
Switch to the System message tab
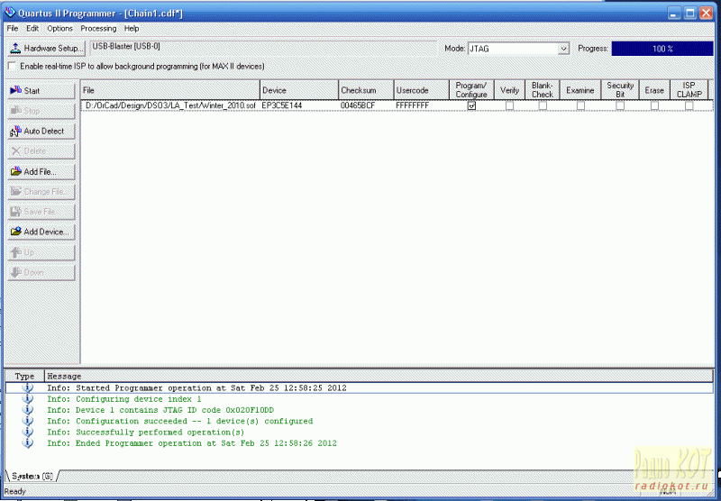click(x=32, y=476)
